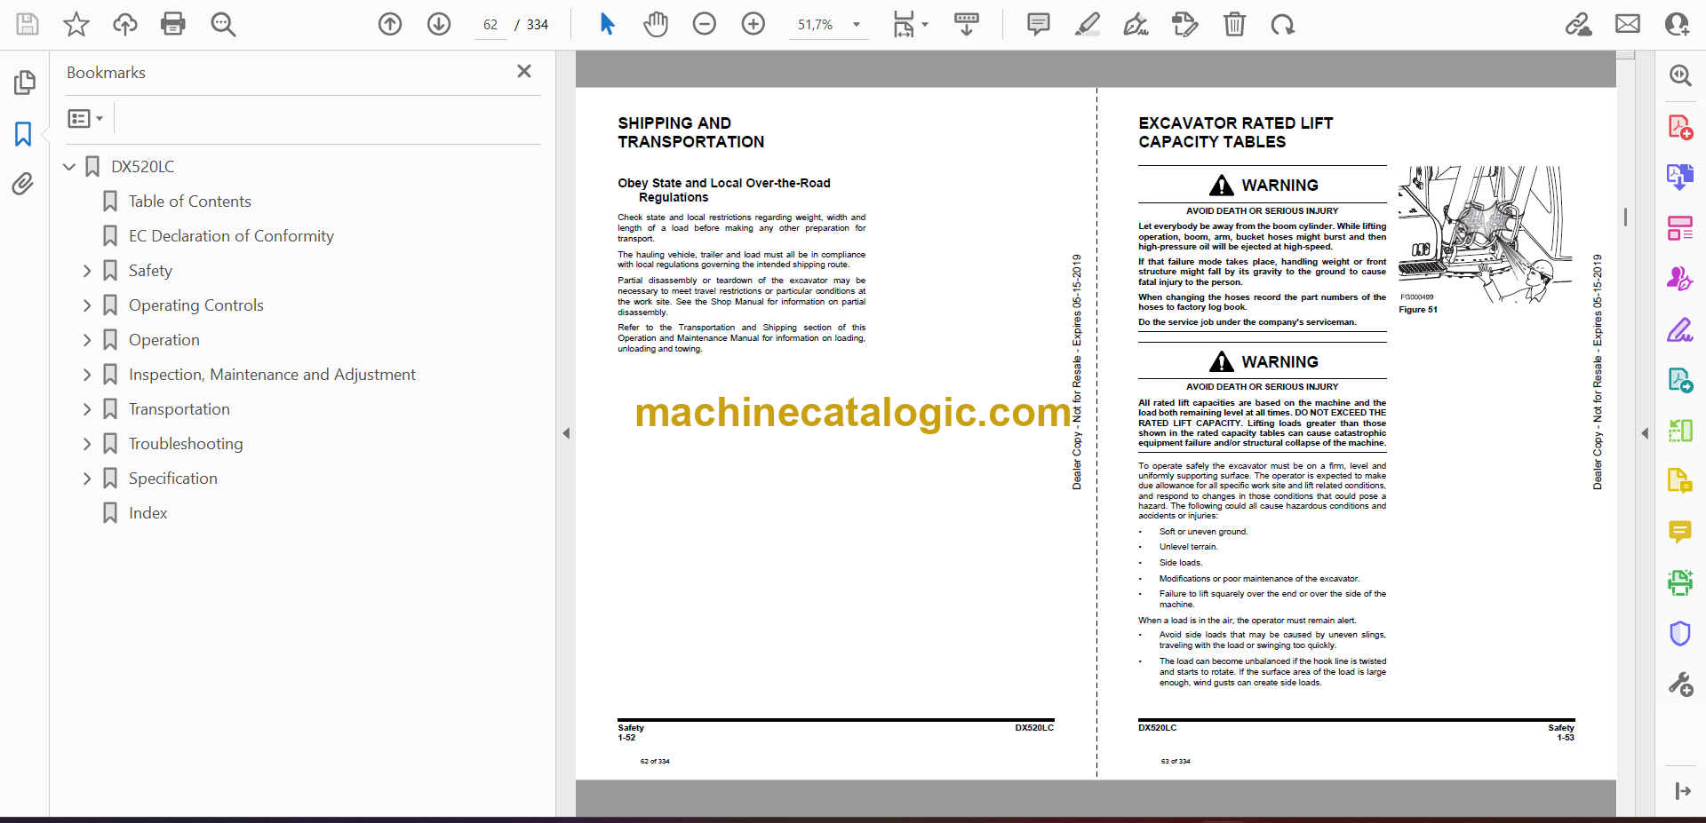Zoom out with the minus button
Image resolution: width=1706 pixels, height=823 pixels.
point(705,24)
